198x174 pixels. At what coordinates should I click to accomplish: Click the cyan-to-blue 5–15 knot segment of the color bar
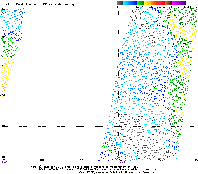click(x=130, y=3)
